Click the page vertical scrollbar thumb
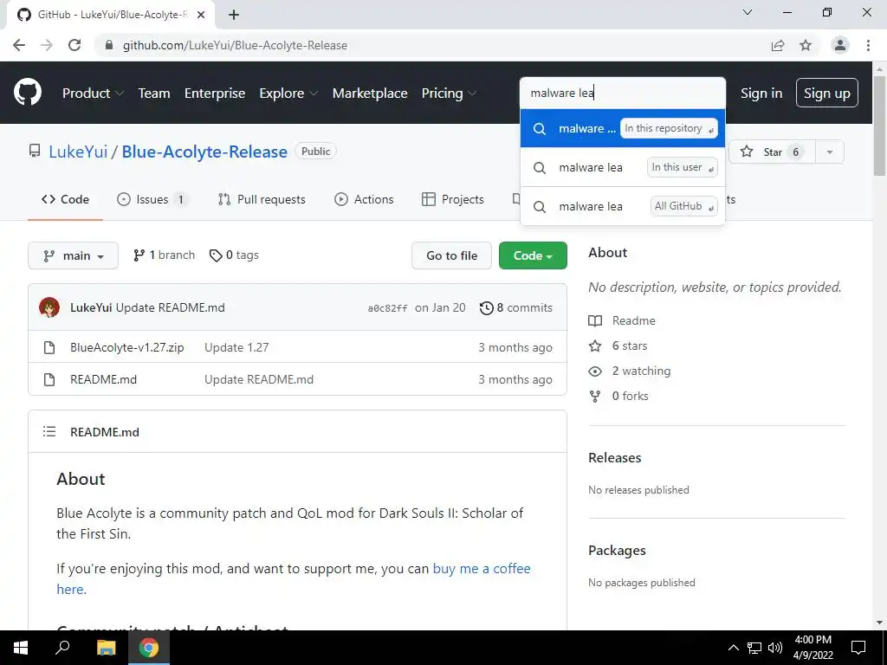The height and width of the screenshot is (665, 887). [880, 125]
